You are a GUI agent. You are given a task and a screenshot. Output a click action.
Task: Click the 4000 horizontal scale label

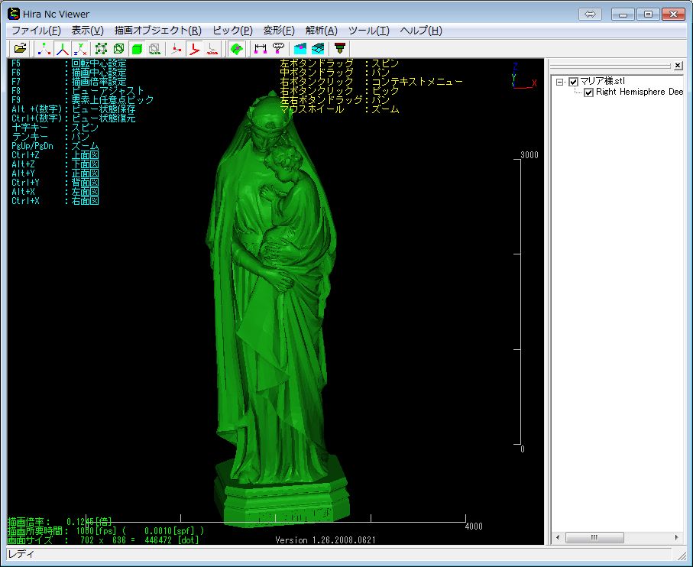click(474, 526)
